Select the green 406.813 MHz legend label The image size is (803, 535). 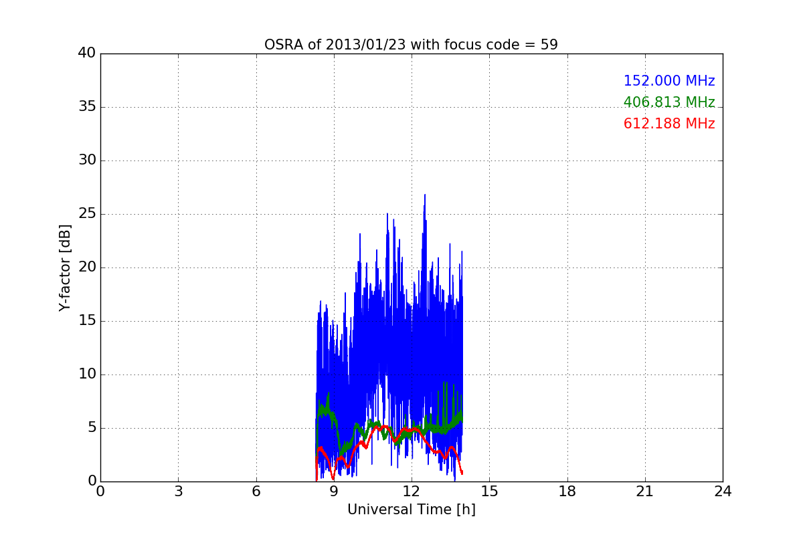click(669, 102)
